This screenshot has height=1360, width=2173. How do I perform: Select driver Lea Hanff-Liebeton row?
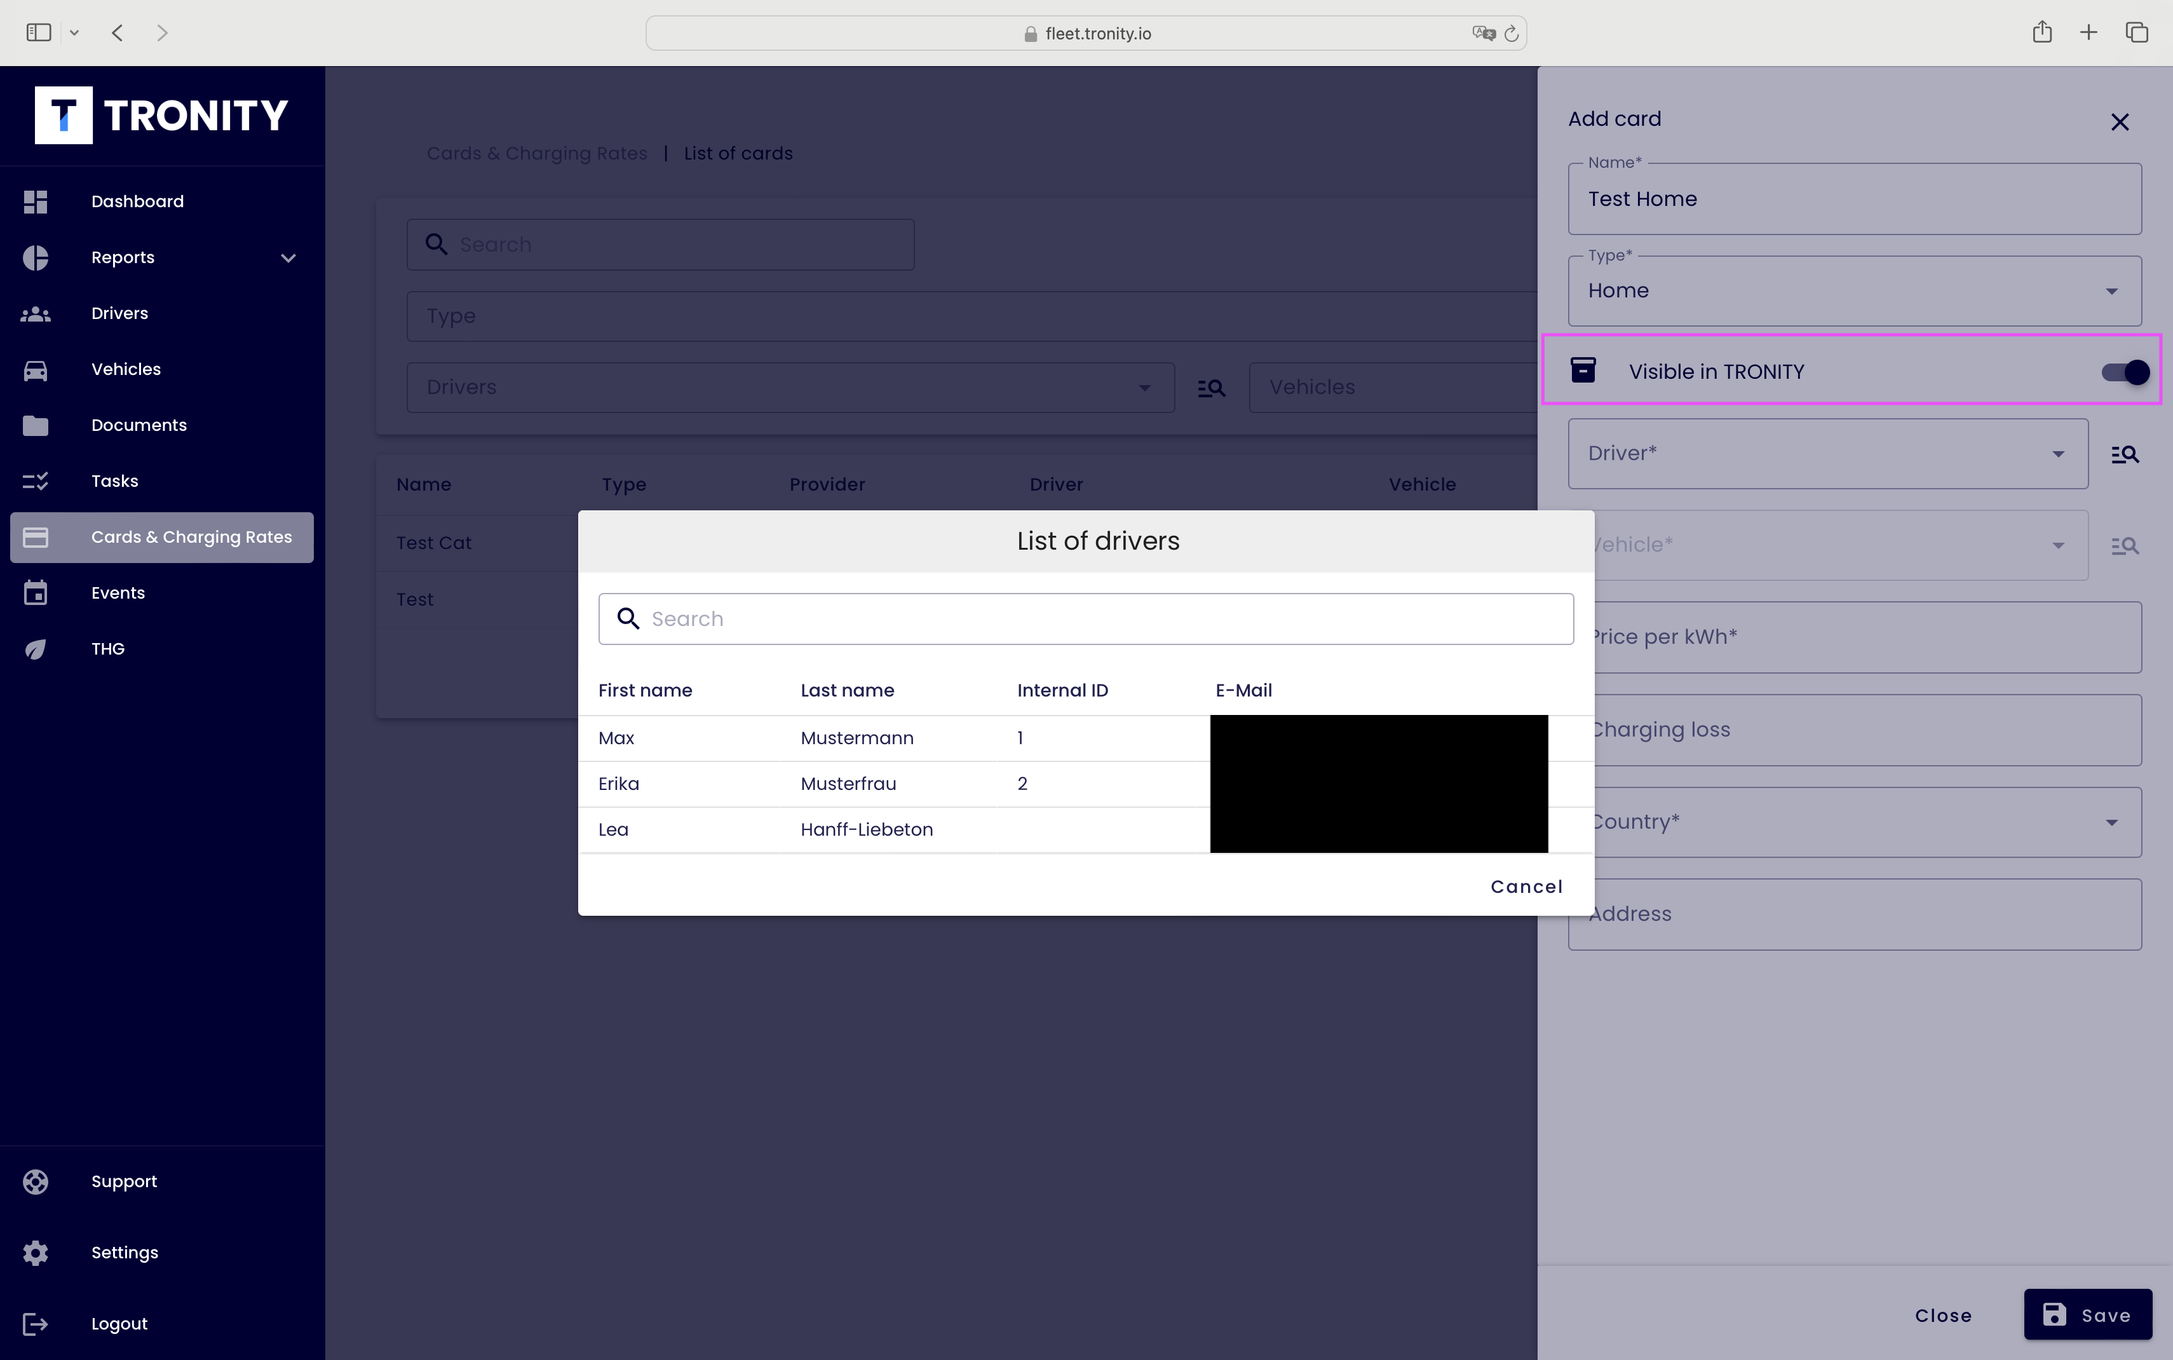1085,830
